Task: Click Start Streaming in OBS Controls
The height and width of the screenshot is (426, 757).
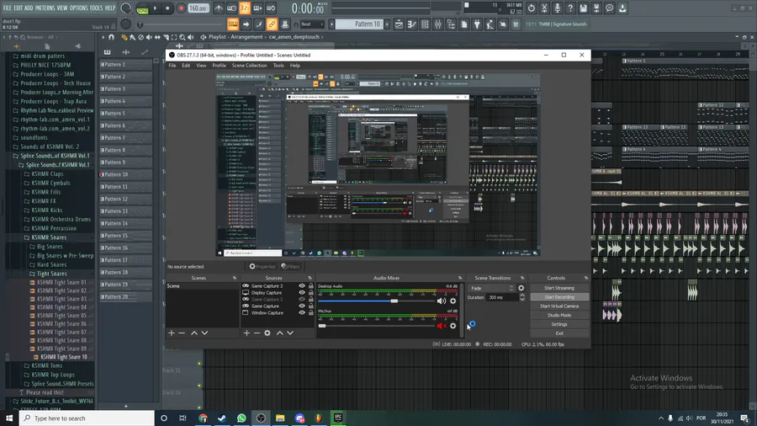Action: [x=559, y=288]
